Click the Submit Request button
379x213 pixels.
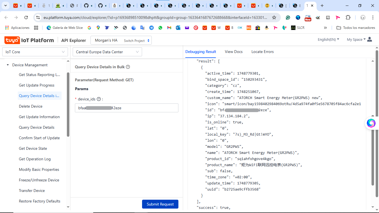click(160, 204)
